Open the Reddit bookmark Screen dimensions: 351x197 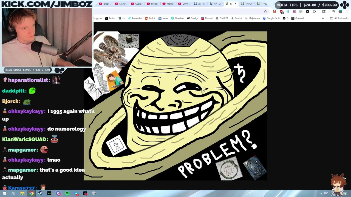(x=150, y=18)
